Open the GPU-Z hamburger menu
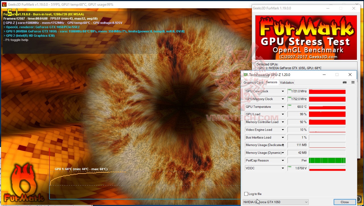The image size is (364, 206). pos(353,83)
